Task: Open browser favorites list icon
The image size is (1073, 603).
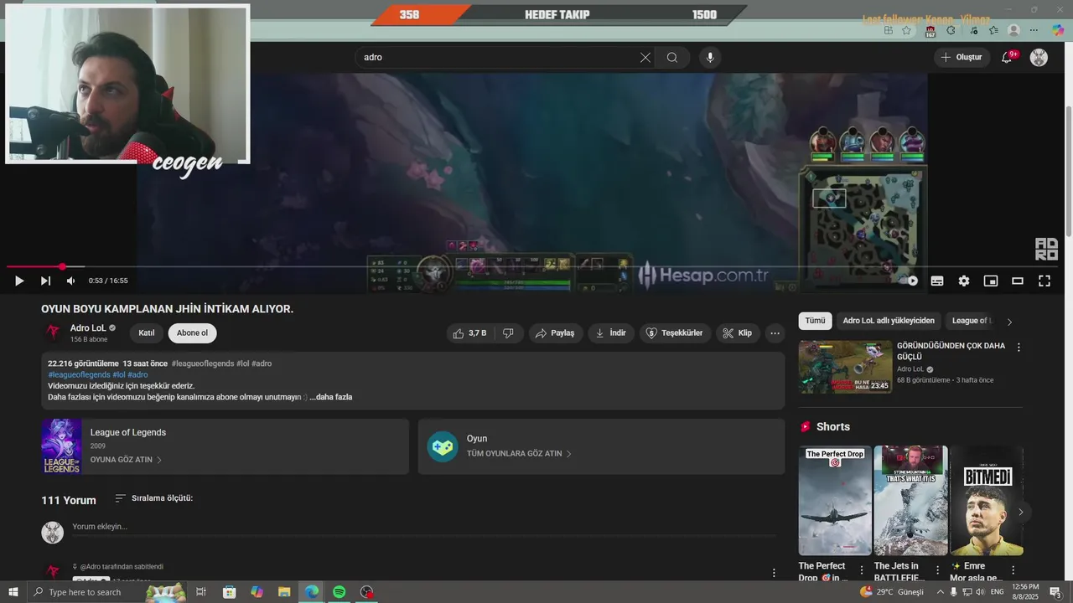Action: coord(993,30)
